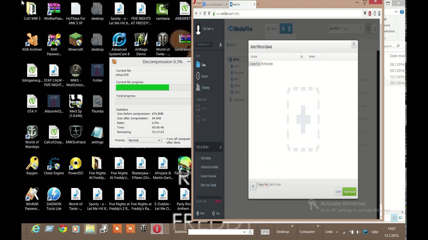Launch camtasia from the desktop
The image size is (428, 240).
163,12
